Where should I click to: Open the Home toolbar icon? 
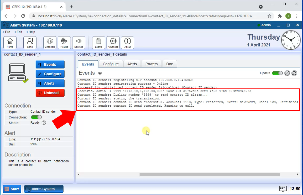(x=10, y=43)
